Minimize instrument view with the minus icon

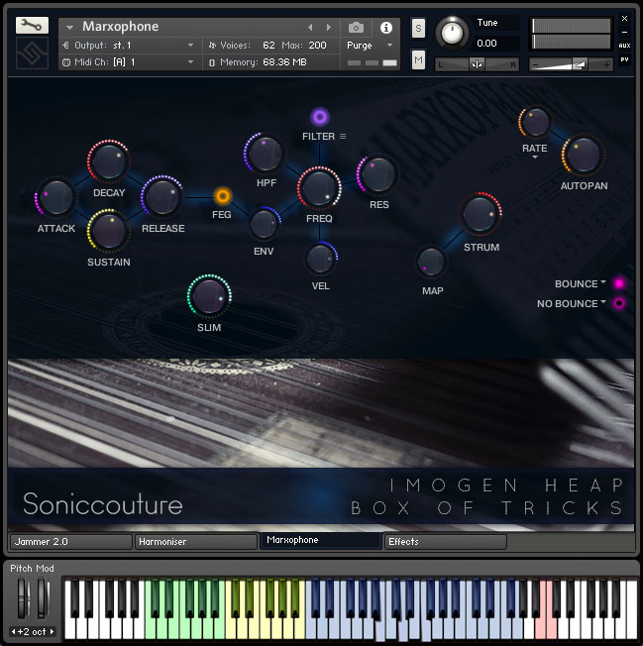[624, 32]
